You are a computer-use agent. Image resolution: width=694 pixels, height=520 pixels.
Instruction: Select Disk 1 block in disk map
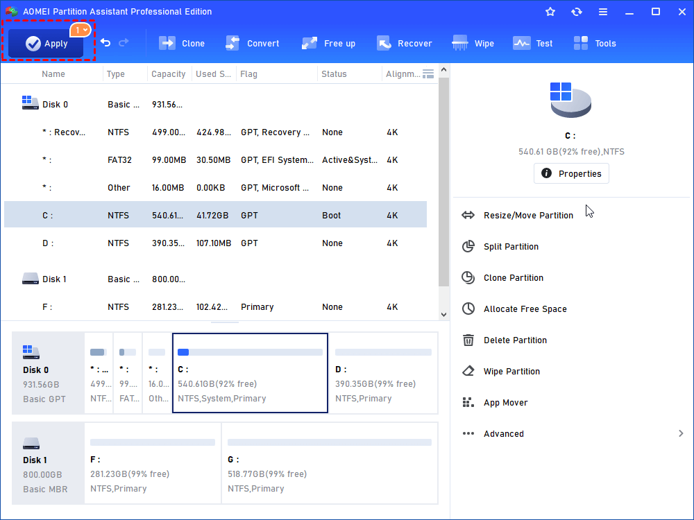pos(48,463)
